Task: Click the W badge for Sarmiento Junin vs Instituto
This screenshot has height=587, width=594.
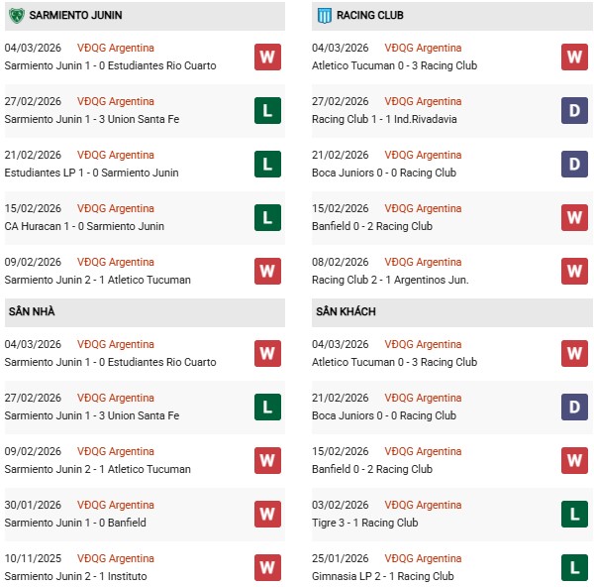Action: [267, 567]
